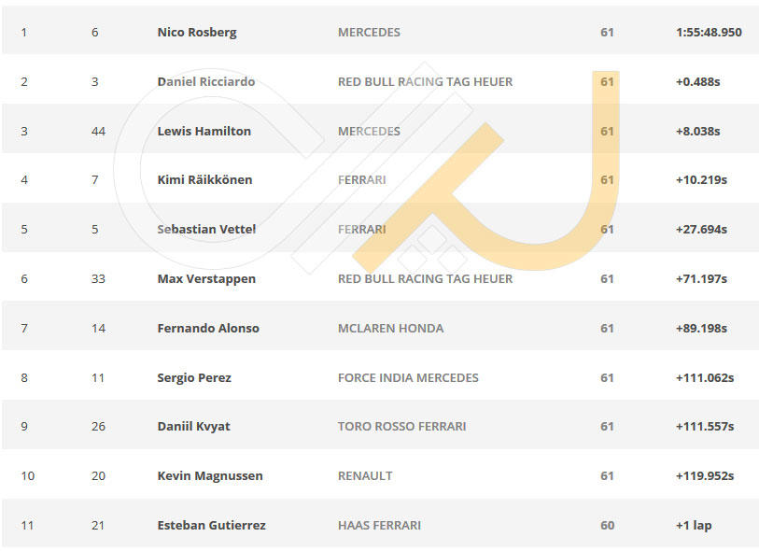This screenshot has height=551, width=759.
Task: Select the +1 lap gap cell
Action: pos(694,526)
